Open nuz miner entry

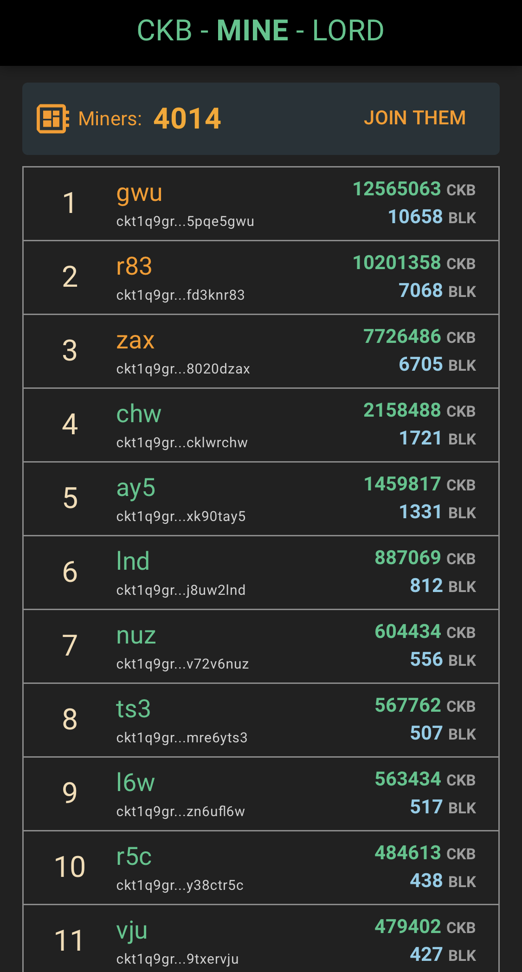point(136,636)
